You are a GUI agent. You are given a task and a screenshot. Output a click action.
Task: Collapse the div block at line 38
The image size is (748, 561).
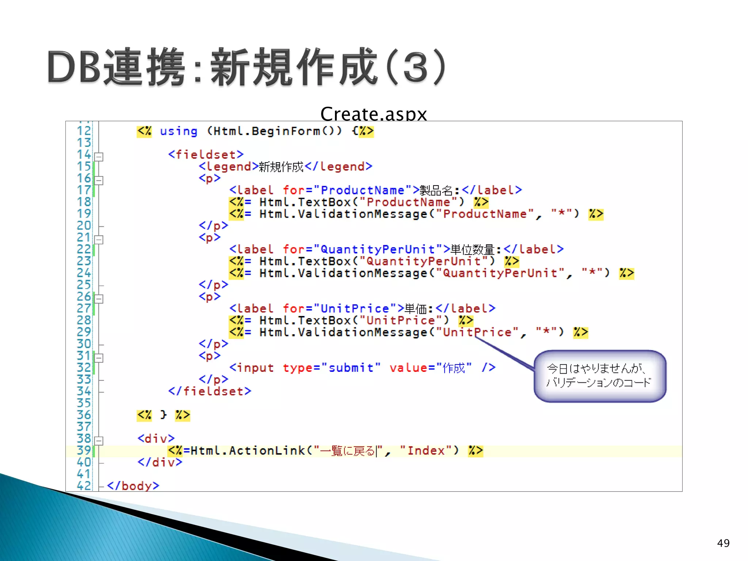pos(99,441)
